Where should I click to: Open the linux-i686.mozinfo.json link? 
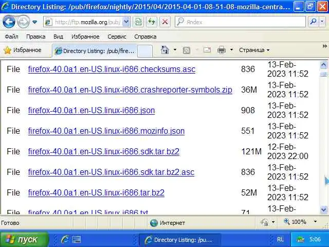[106, 131]
